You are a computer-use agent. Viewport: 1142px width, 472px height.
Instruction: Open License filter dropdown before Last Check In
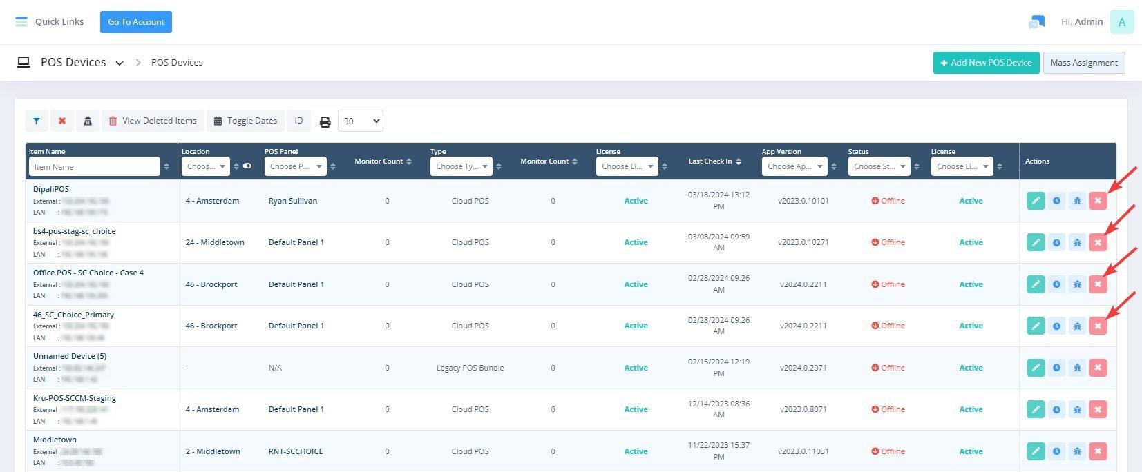[627, 166]
